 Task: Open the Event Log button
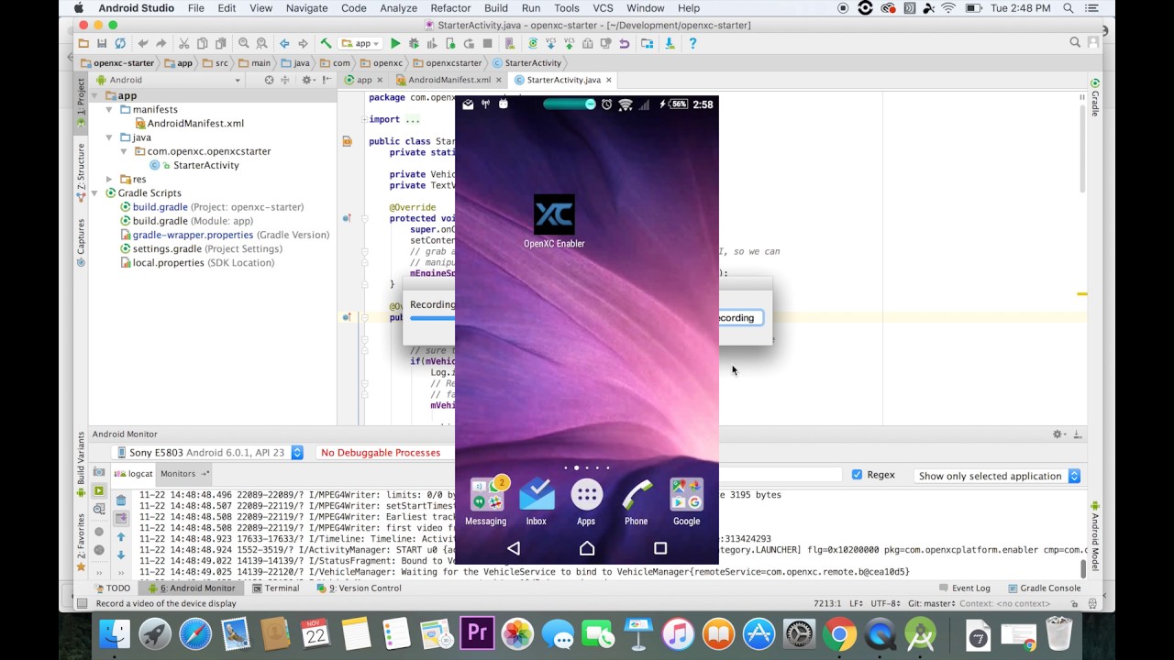coord(964,588)
